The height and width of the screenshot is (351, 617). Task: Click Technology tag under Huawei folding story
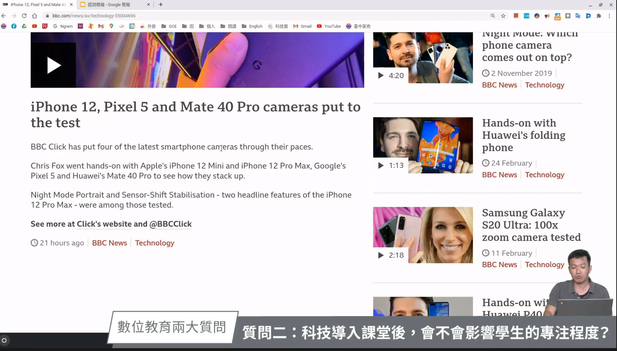[x=545, y=175]
